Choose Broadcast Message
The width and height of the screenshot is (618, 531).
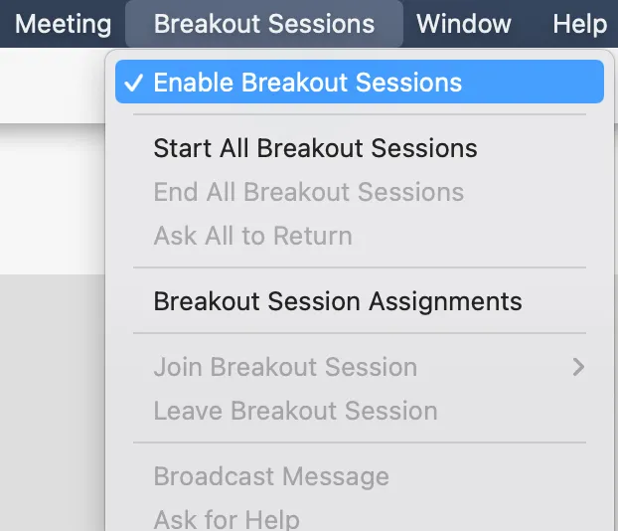tap(271, 476)
